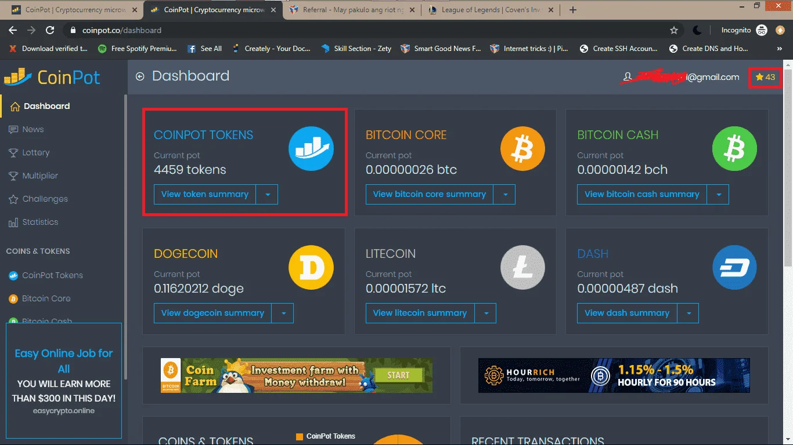Click View bitcoin core summary button
Viewport: 793px width, 445px height.
click(430, 194)
